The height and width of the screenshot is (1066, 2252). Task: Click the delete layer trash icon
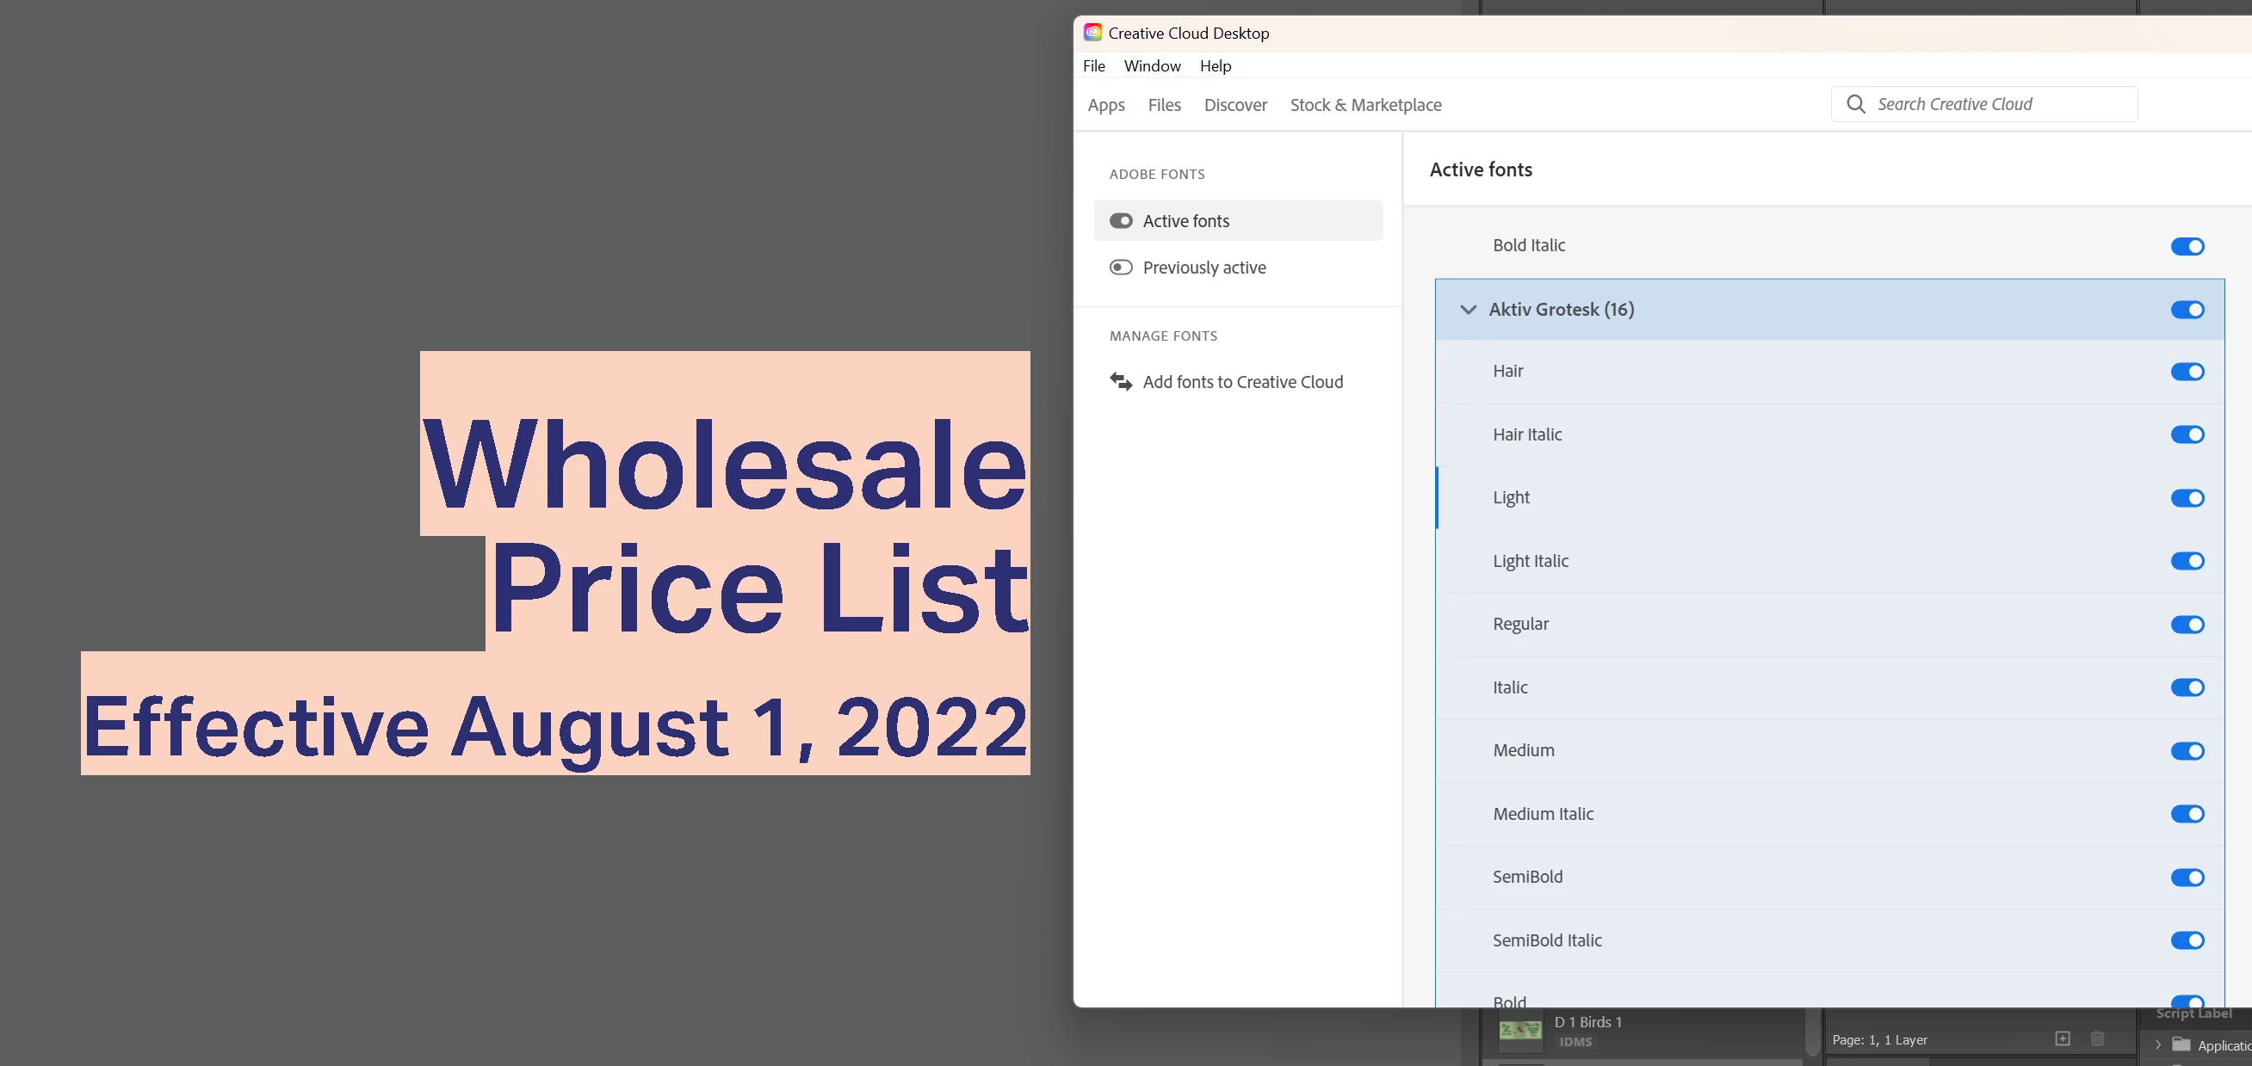pos(2097,1038)
